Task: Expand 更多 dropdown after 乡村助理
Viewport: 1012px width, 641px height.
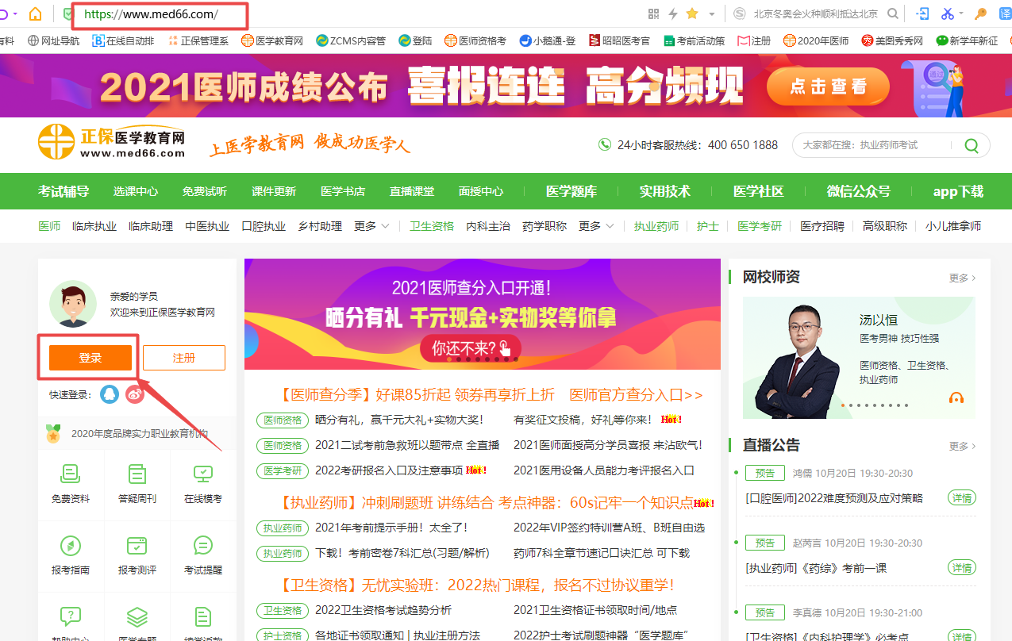Action: (x=371, y=226)
